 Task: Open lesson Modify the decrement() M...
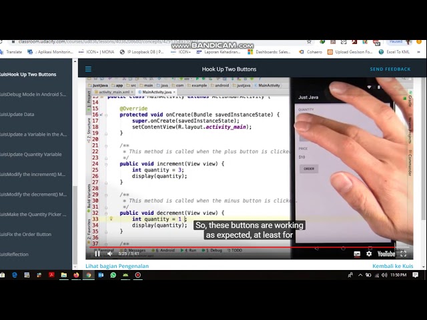pyautogui.click(x=33, y=194)
